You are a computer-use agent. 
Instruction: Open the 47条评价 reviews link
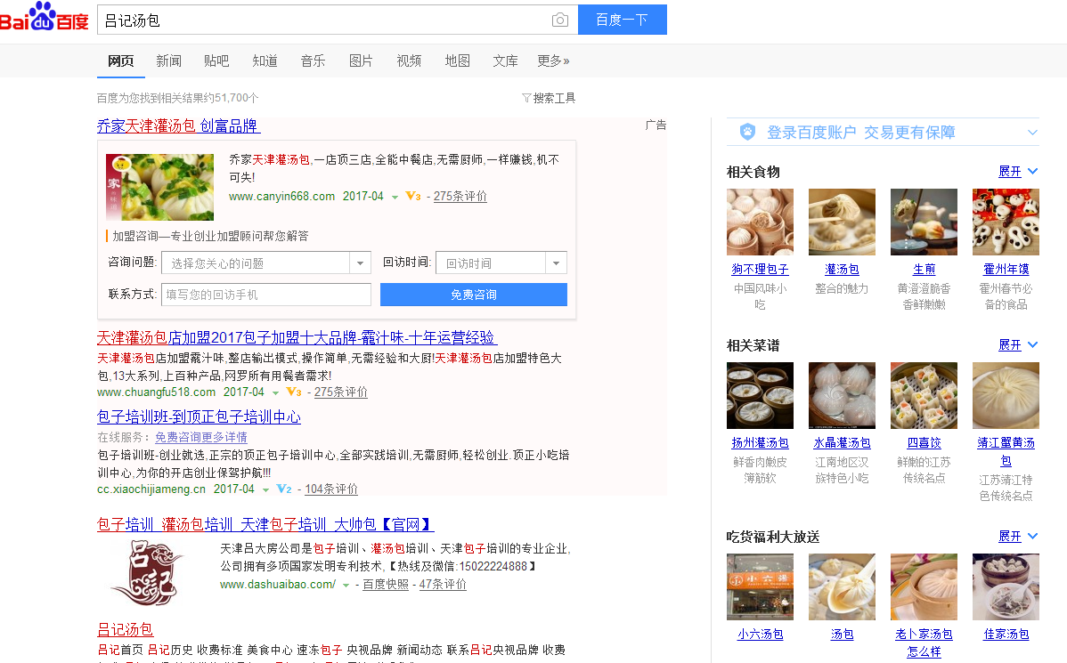click(x=443, y=584)
